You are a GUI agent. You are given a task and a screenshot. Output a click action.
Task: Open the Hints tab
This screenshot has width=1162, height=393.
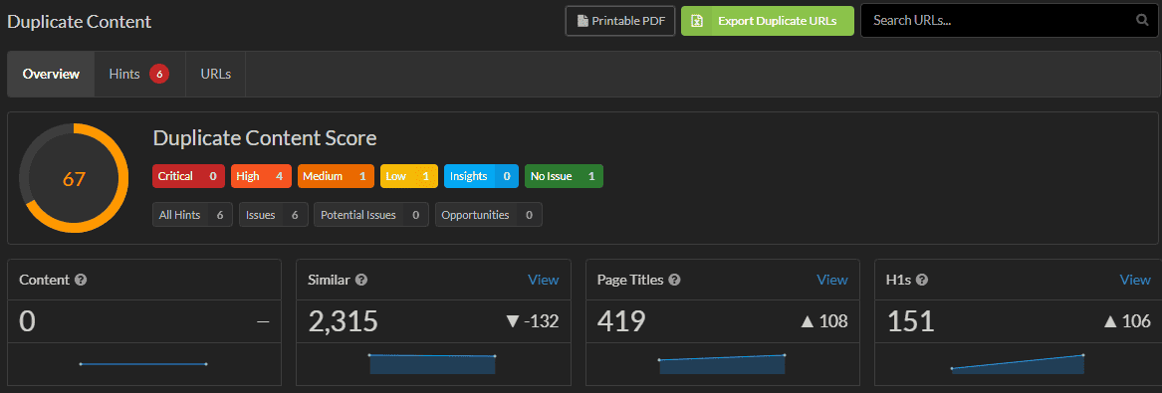[x=139, y=74]
